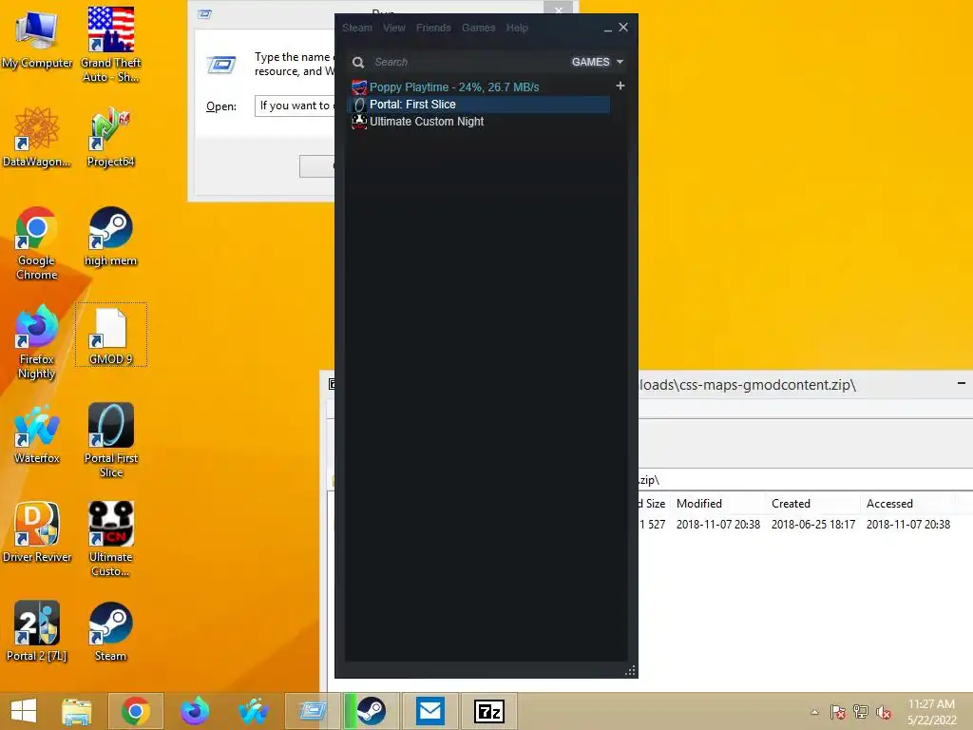
Task: Select the Waterfox desktop shortcut
Action: pyautogui.click(x=37, y=433)
